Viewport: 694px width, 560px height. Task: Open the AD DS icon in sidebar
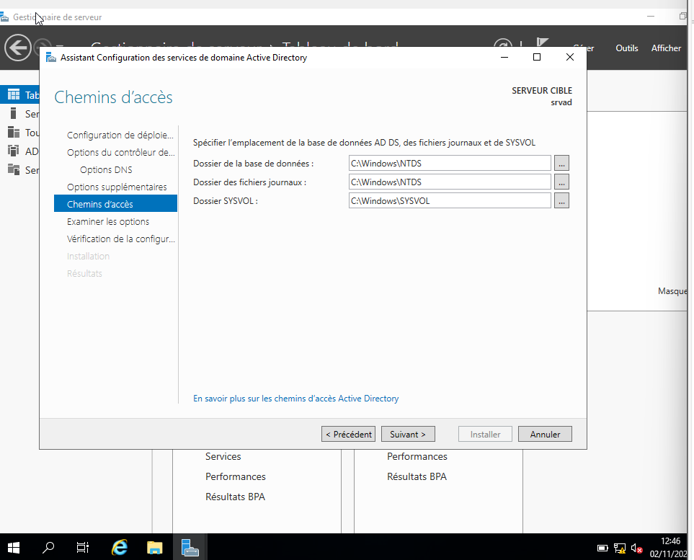pyautogui.click(x=13, y=151)
